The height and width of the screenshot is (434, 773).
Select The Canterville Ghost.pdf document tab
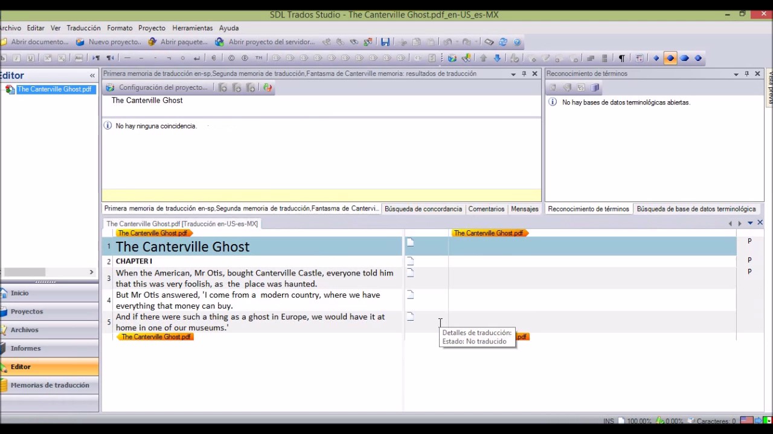coord(182,224)
